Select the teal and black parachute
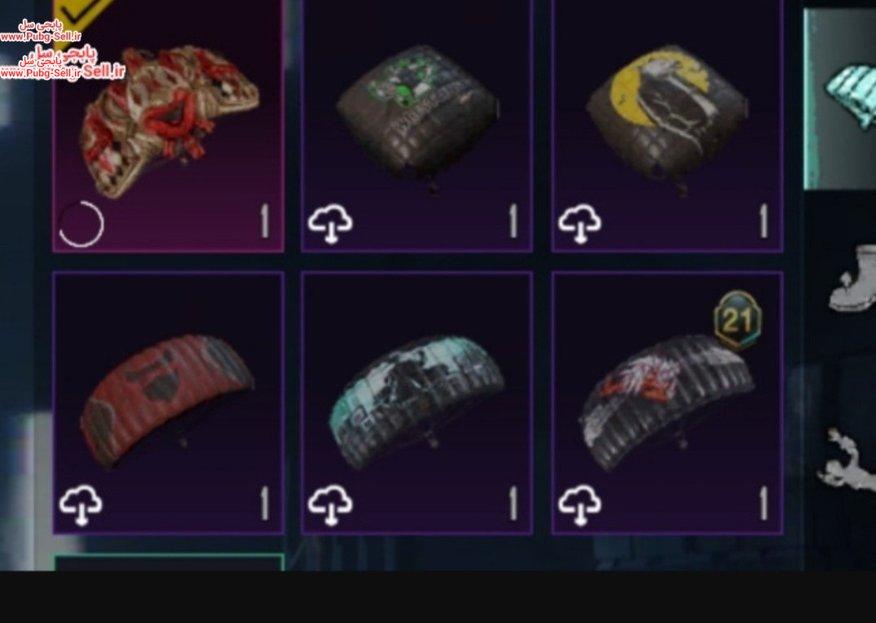This screenshot has height=623, width=876. [416, 403]
